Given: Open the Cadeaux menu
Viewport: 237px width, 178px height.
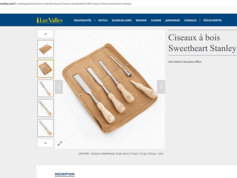Looking at the screenshot, I should [x=190, y=20].
